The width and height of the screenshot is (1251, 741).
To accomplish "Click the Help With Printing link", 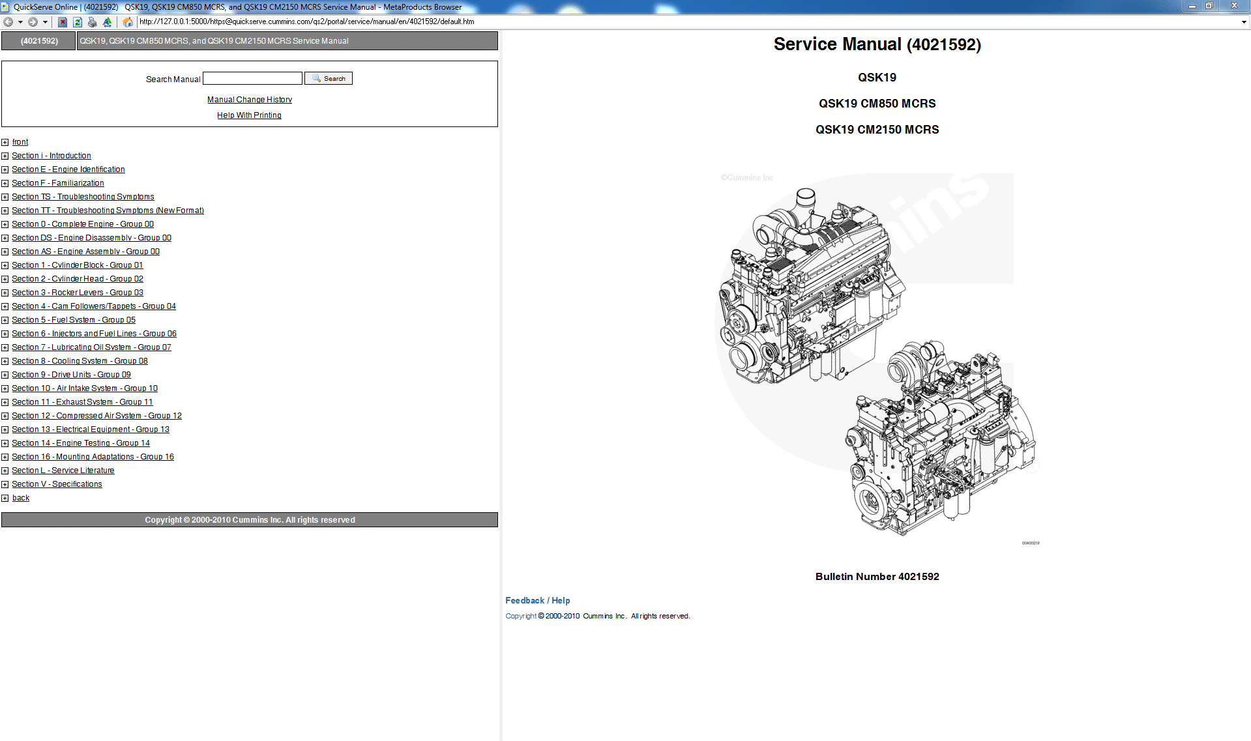I will point(249,115).
